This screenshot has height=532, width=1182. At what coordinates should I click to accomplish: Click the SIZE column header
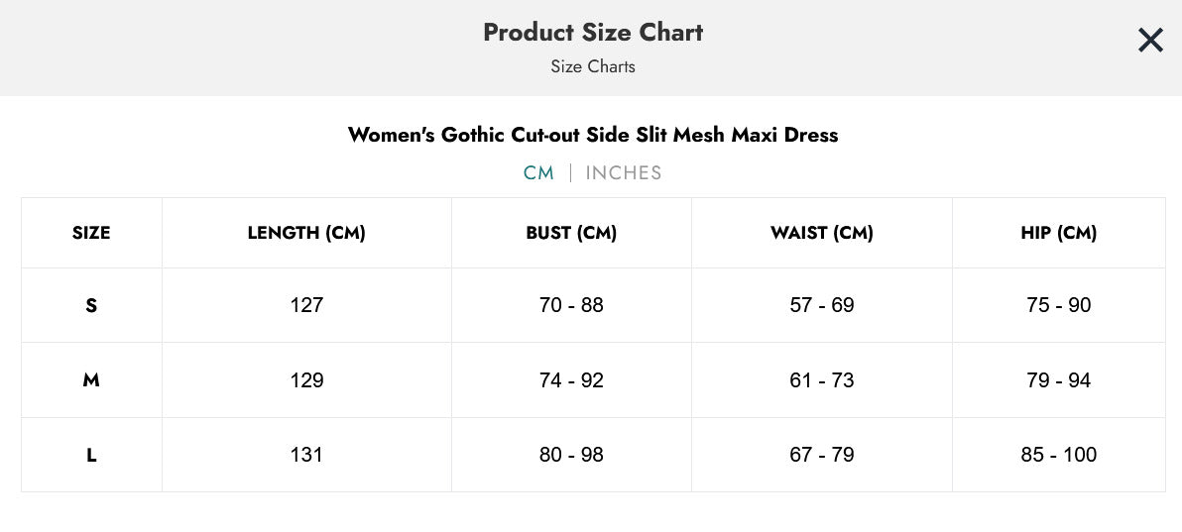pyautogui.click(x=91, y=233)
